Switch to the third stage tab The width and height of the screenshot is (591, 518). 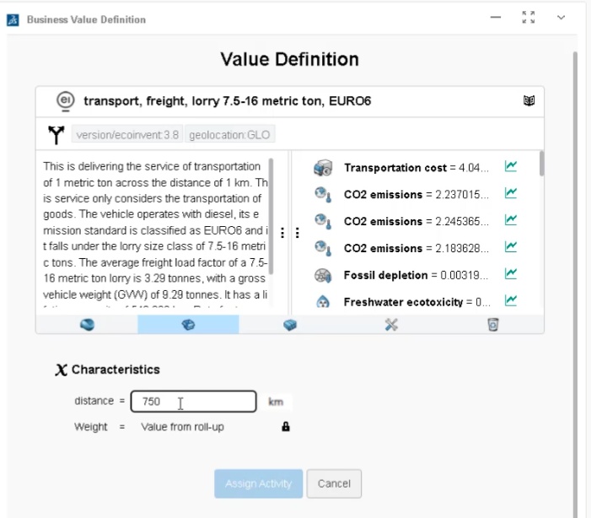point(290,325)
